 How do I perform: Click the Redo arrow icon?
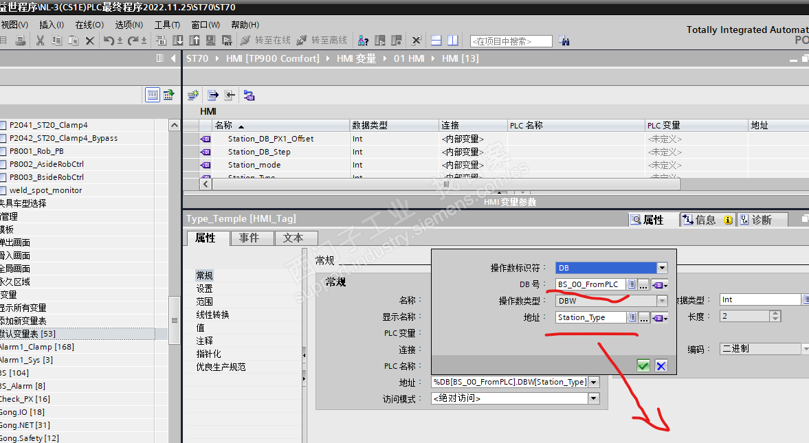tap(133, 41)
